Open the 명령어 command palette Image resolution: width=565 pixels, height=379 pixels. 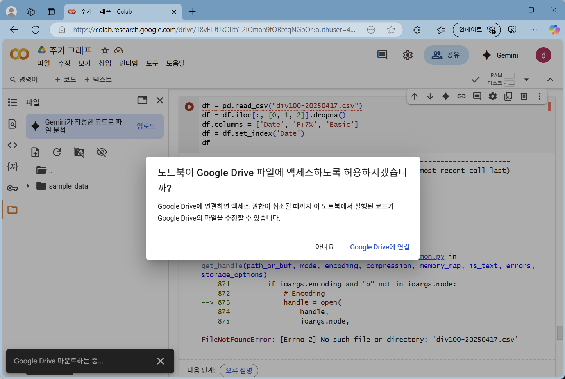[x=24, y=80]
